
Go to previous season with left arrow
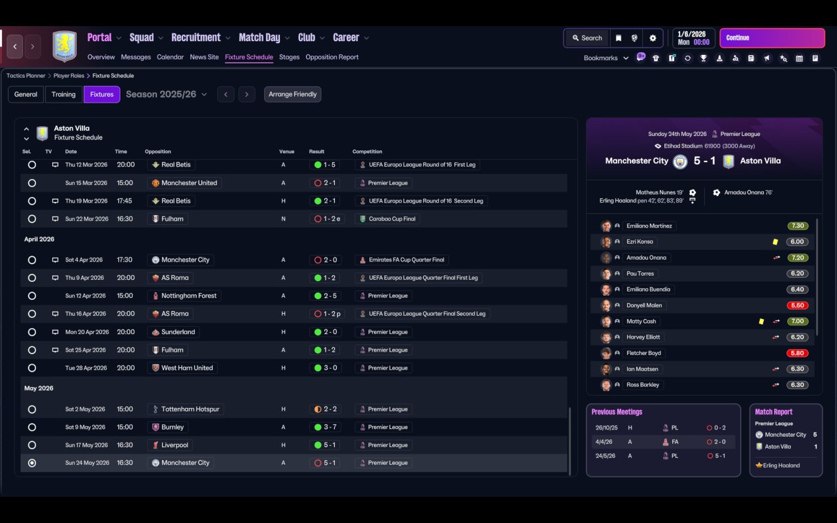click(226, 94)
